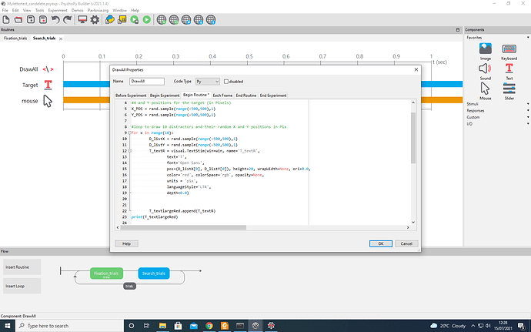Open the Demos menu

tap(77, 11)
